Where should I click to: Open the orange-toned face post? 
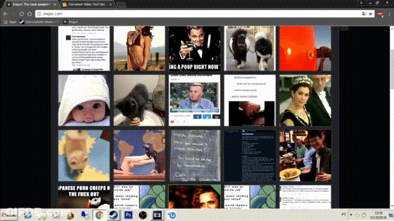pos(195,197)
